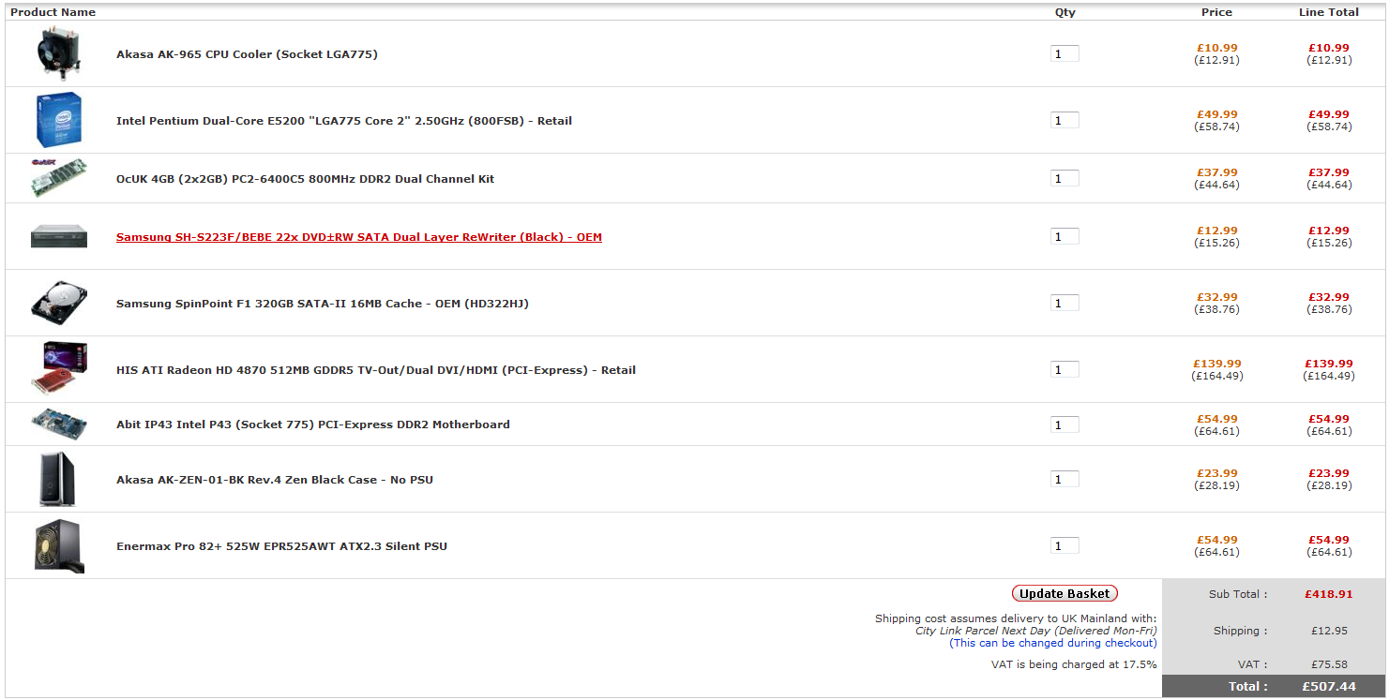This screenshot has width=1389, height=700.
Task: Select quantity field for the HIS Radeon card
Action: pos(1064,370)
